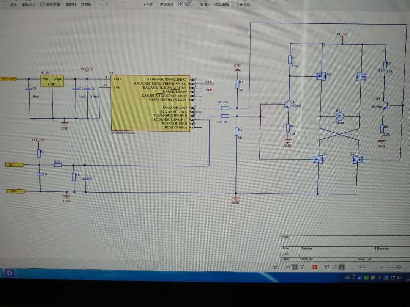Image resolution: width=410 pixels, height=307 pixels.
Task: Select the single-page view icon in status bar
Action: point(295,267)
